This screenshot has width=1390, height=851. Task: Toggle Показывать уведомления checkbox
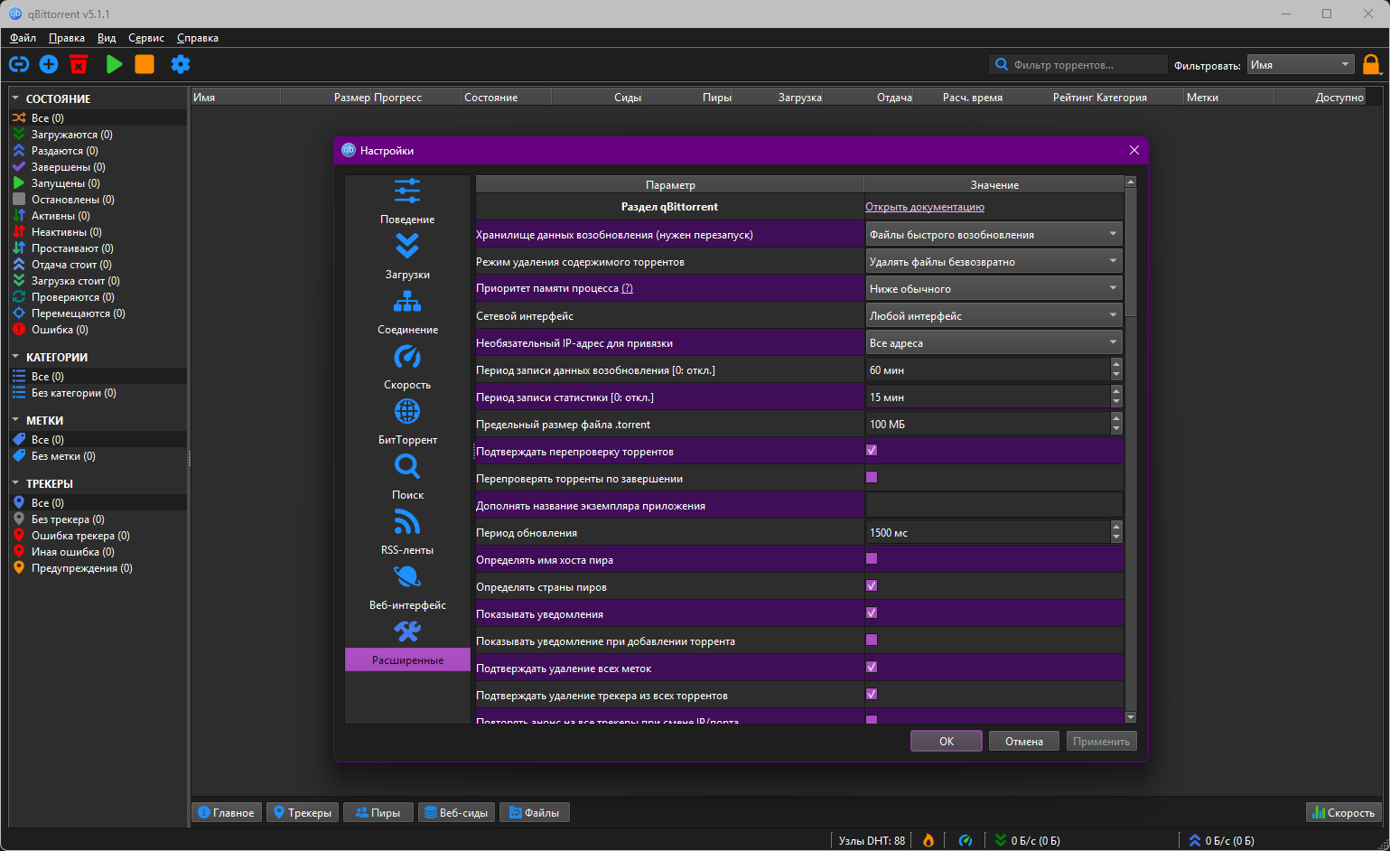[x=872, y=613]
